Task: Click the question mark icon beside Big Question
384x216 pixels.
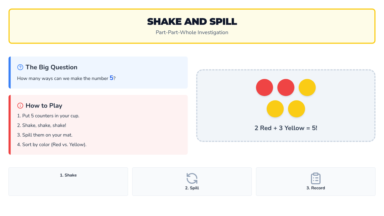Action: 20,67
